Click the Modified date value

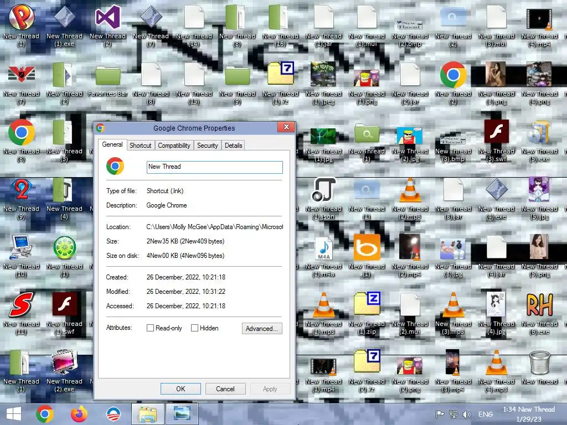tap(186, 292)
